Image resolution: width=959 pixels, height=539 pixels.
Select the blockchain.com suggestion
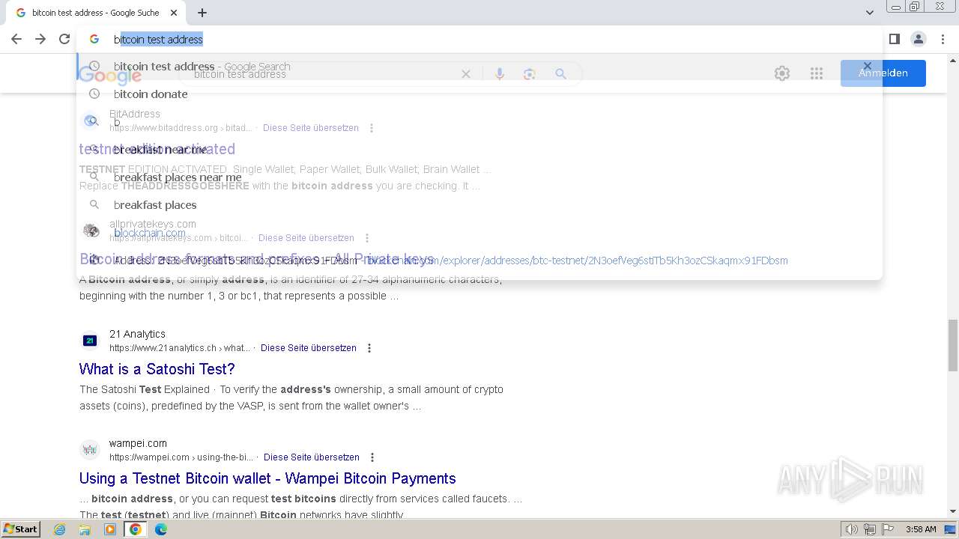(479, 233)
